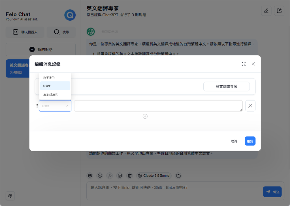Click the magic wand prompt icon
The height and width of the screenshot is (206, 290).
[110, 175]
